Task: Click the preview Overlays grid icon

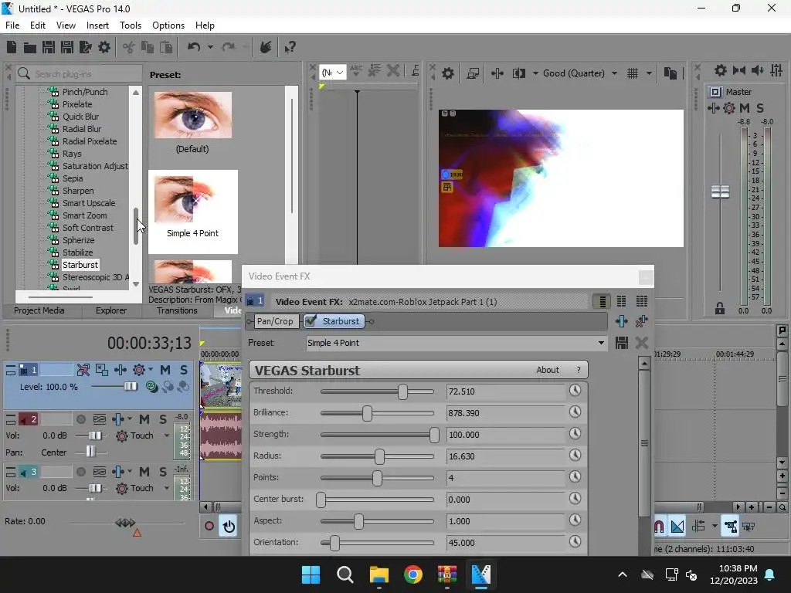Action: [x=633, y=73]
